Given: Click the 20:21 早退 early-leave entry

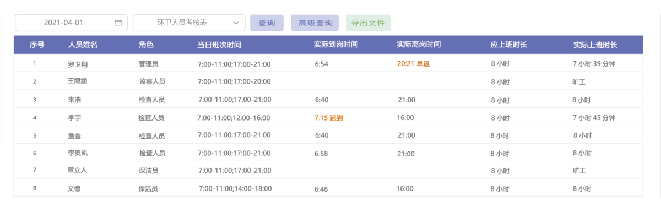Looking at the screenshot, I should pyautogui.click(x=413, y=64).
